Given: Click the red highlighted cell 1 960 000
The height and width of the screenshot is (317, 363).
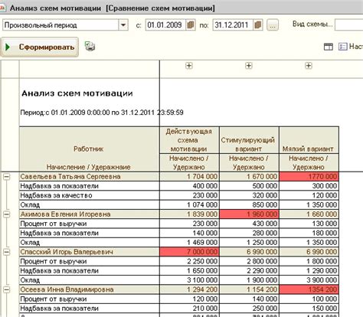Looking at the screenshot, I should tap(249, 214).
